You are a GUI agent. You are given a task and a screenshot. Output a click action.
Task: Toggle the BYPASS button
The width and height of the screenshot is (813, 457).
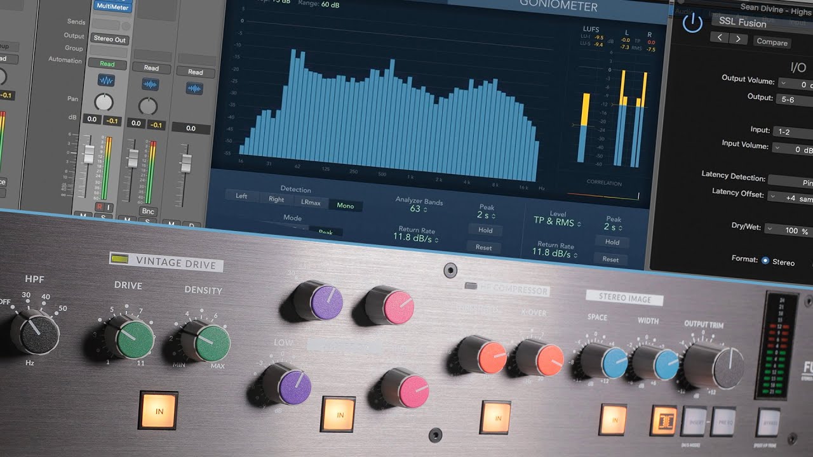769,423
